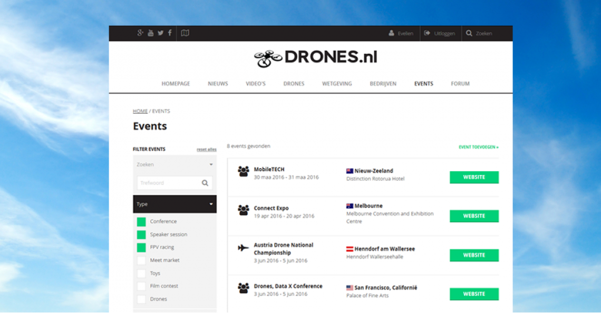Screen dimensions: 601x313
Task: Switch to the FORUM menu tab
Action: (x=459, y=83)
